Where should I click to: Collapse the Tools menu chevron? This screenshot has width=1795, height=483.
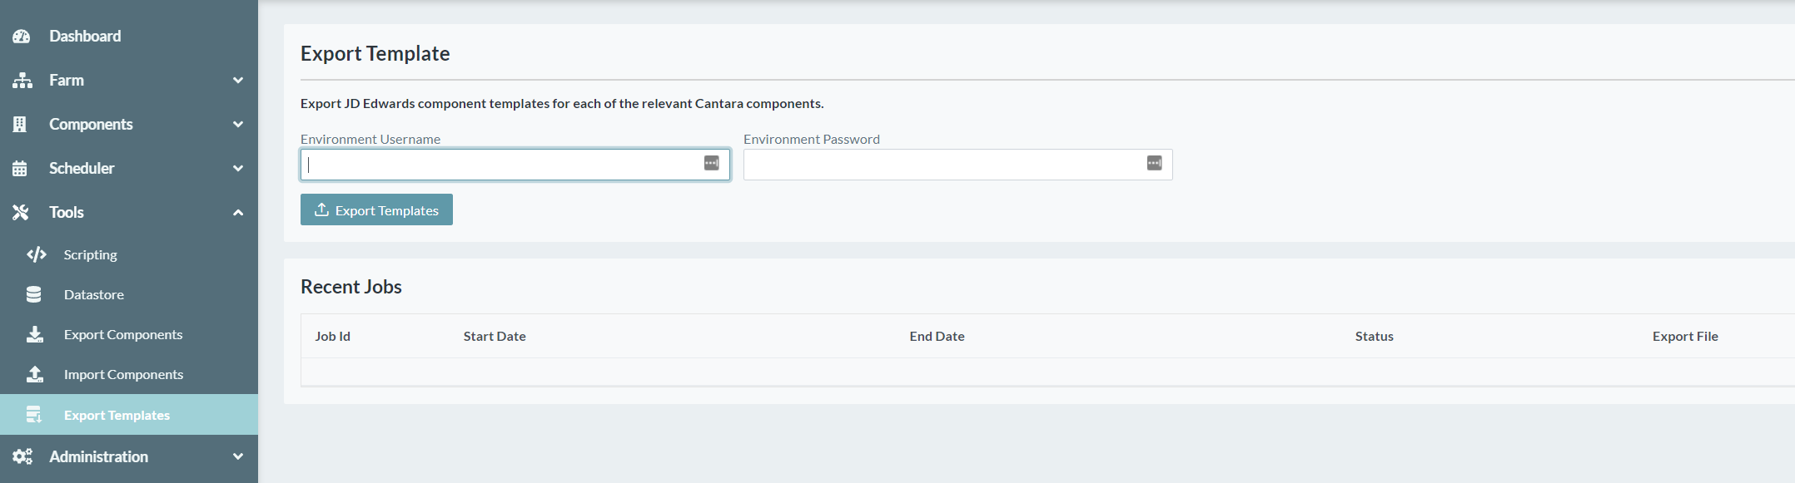(238, 213)
